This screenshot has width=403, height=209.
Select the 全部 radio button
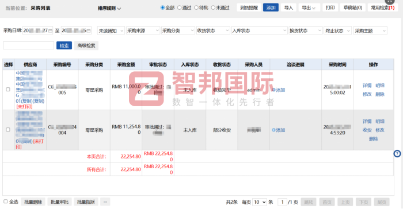point(162,7)
